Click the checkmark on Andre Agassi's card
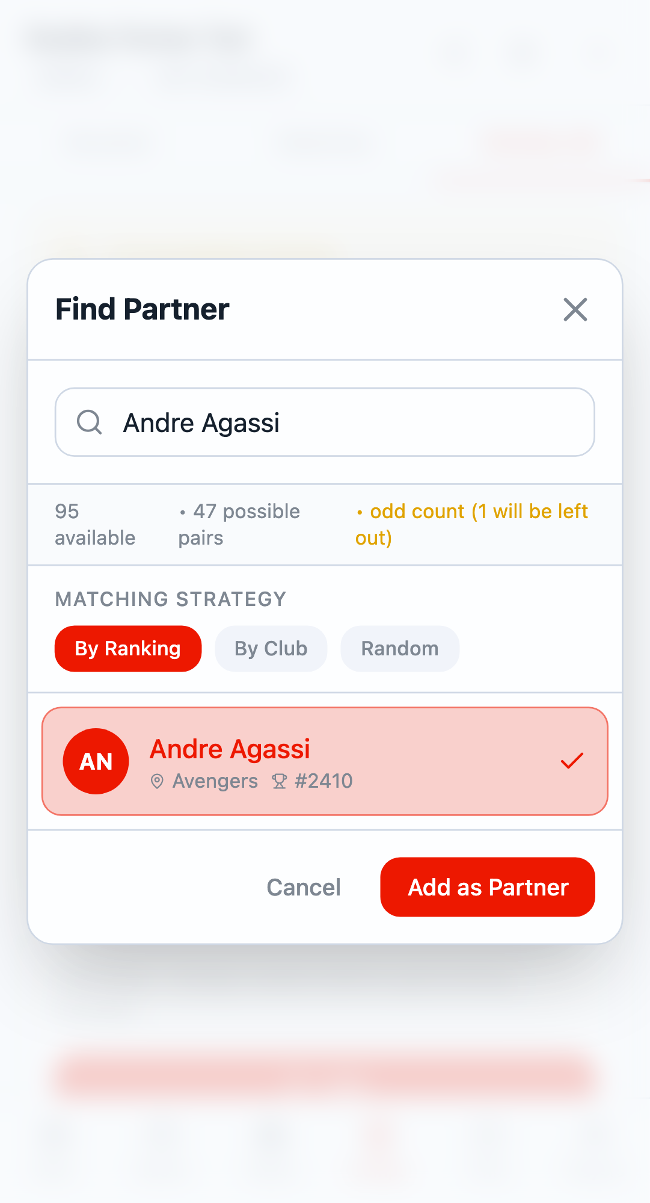650x1203 pixels. pyautogui.click(x=572, y=760)
